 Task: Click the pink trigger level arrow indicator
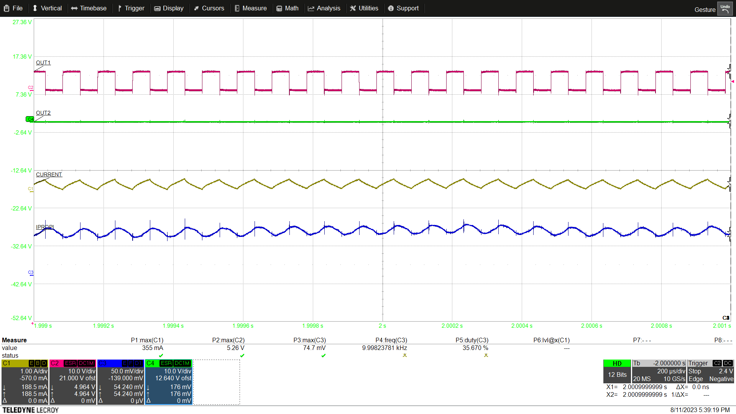click(x=733, y=82)
